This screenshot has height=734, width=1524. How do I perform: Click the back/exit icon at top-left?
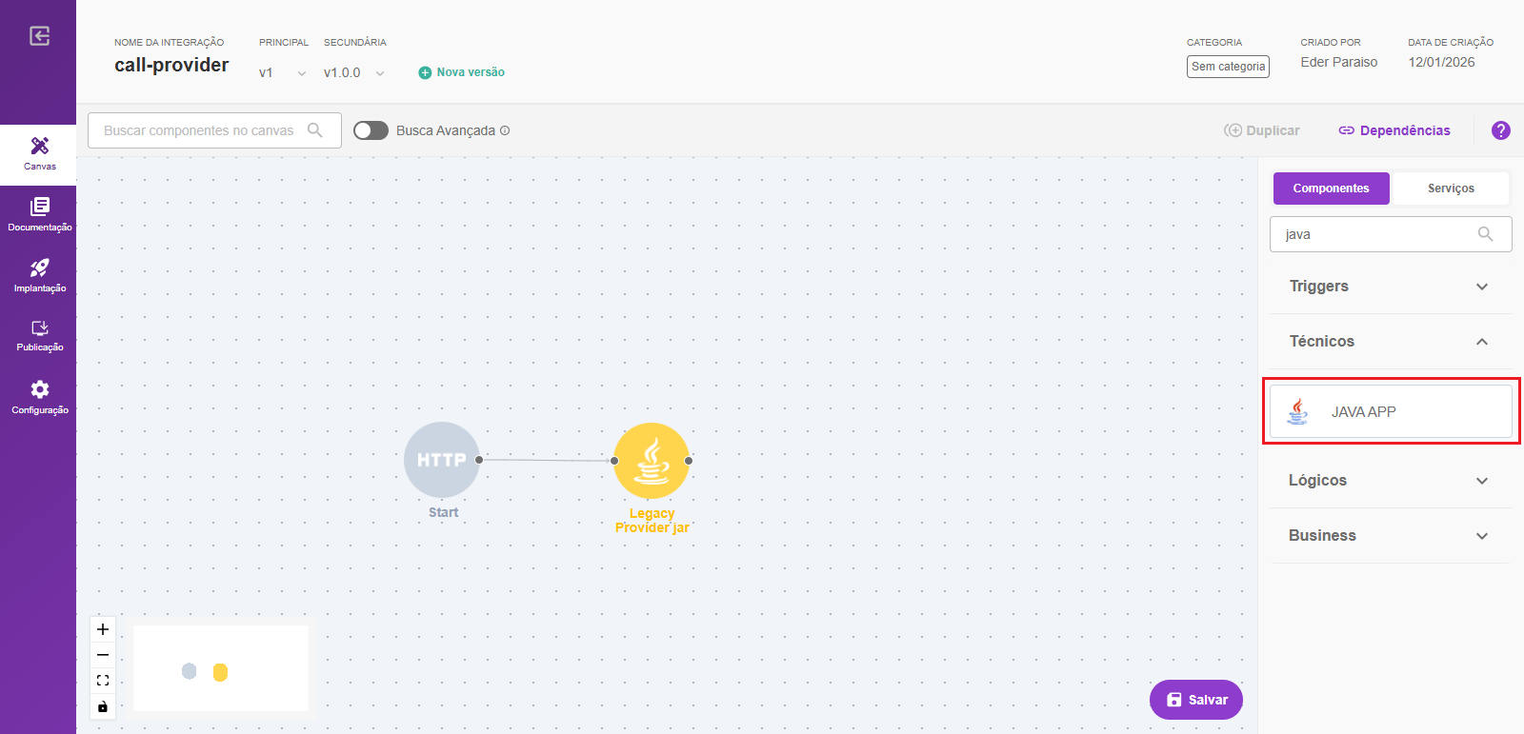coord(39,36)
